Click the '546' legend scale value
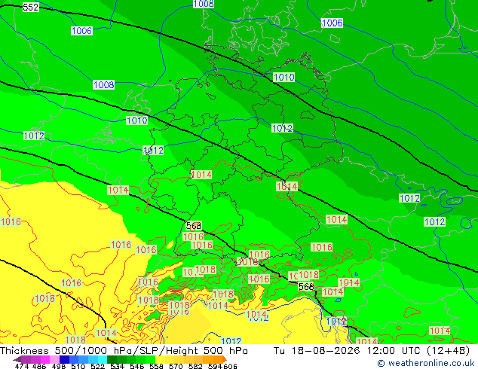 pyautogui.click(x=137, y=366)
